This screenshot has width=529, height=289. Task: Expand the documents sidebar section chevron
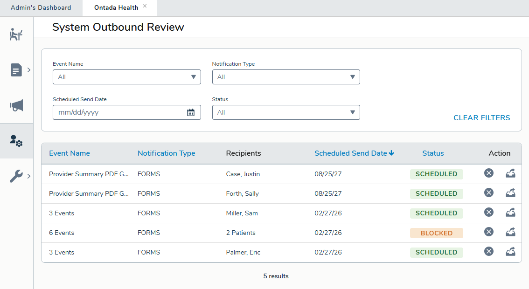point(28,70)
